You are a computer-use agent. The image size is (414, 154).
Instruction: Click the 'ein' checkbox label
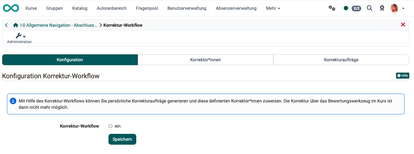tap(118, 126)
